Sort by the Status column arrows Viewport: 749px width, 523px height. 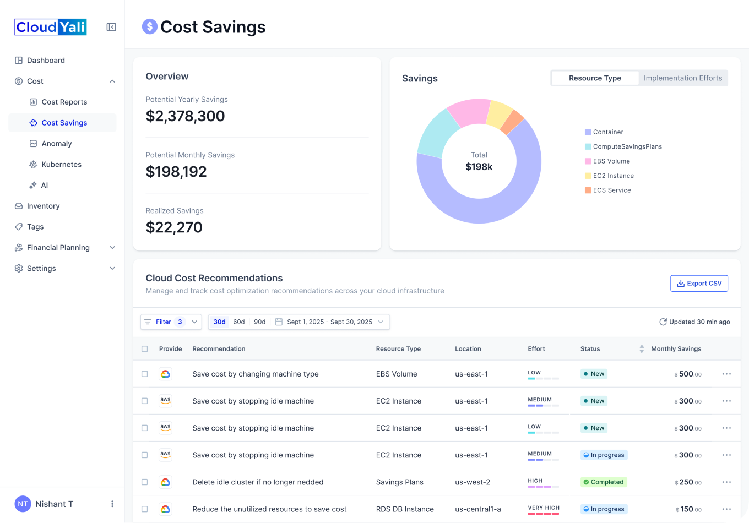pyautogui.click(x=641, y=349)
